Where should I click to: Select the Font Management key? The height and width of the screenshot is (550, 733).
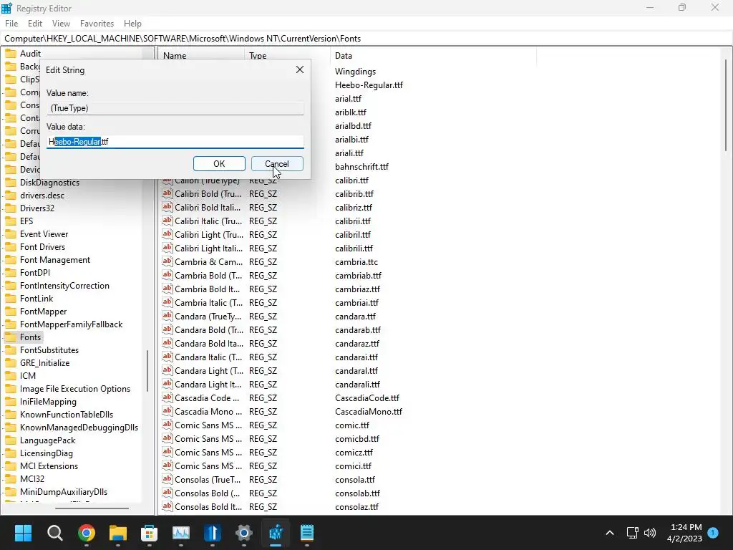click(x=55, y=259)
